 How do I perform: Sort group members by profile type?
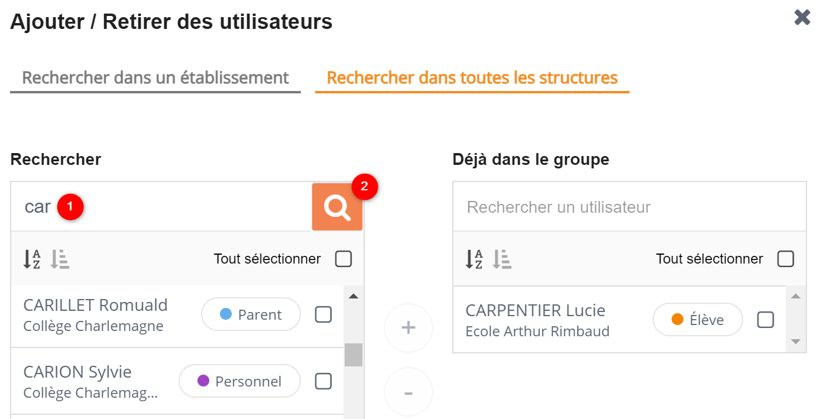click(502, 259)
